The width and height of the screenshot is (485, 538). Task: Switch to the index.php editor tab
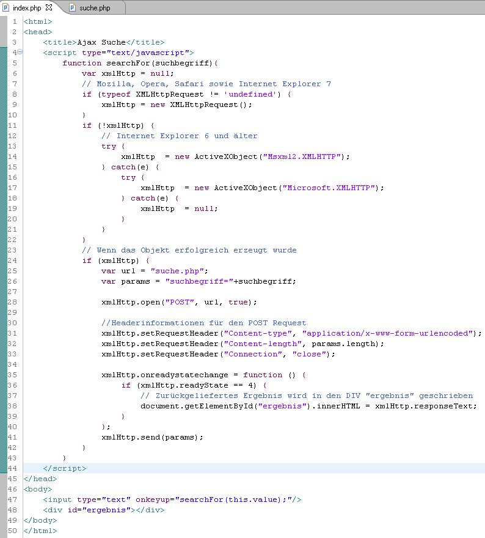coord(27,7)
